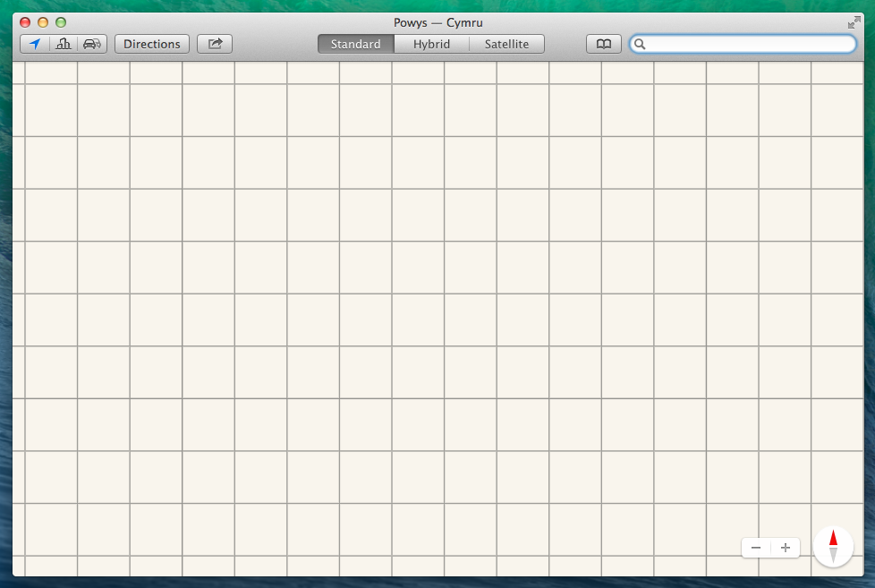The width and height of the screenshot is (875, 588).
Task: Switch to Satellite map view
Action: point(506,44)
